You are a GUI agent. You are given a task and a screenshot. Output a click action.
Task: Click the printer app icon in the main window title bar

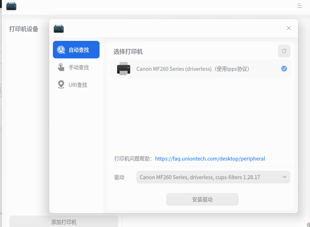tap(11, 6)
